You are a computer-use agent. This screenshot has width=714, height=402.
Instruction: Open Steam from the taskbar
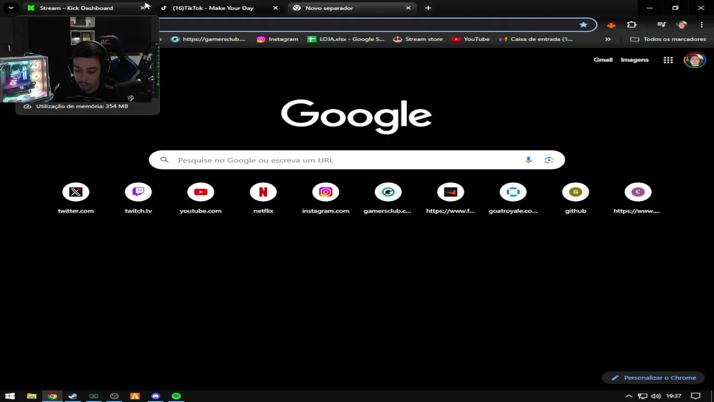tap(73, 396)
